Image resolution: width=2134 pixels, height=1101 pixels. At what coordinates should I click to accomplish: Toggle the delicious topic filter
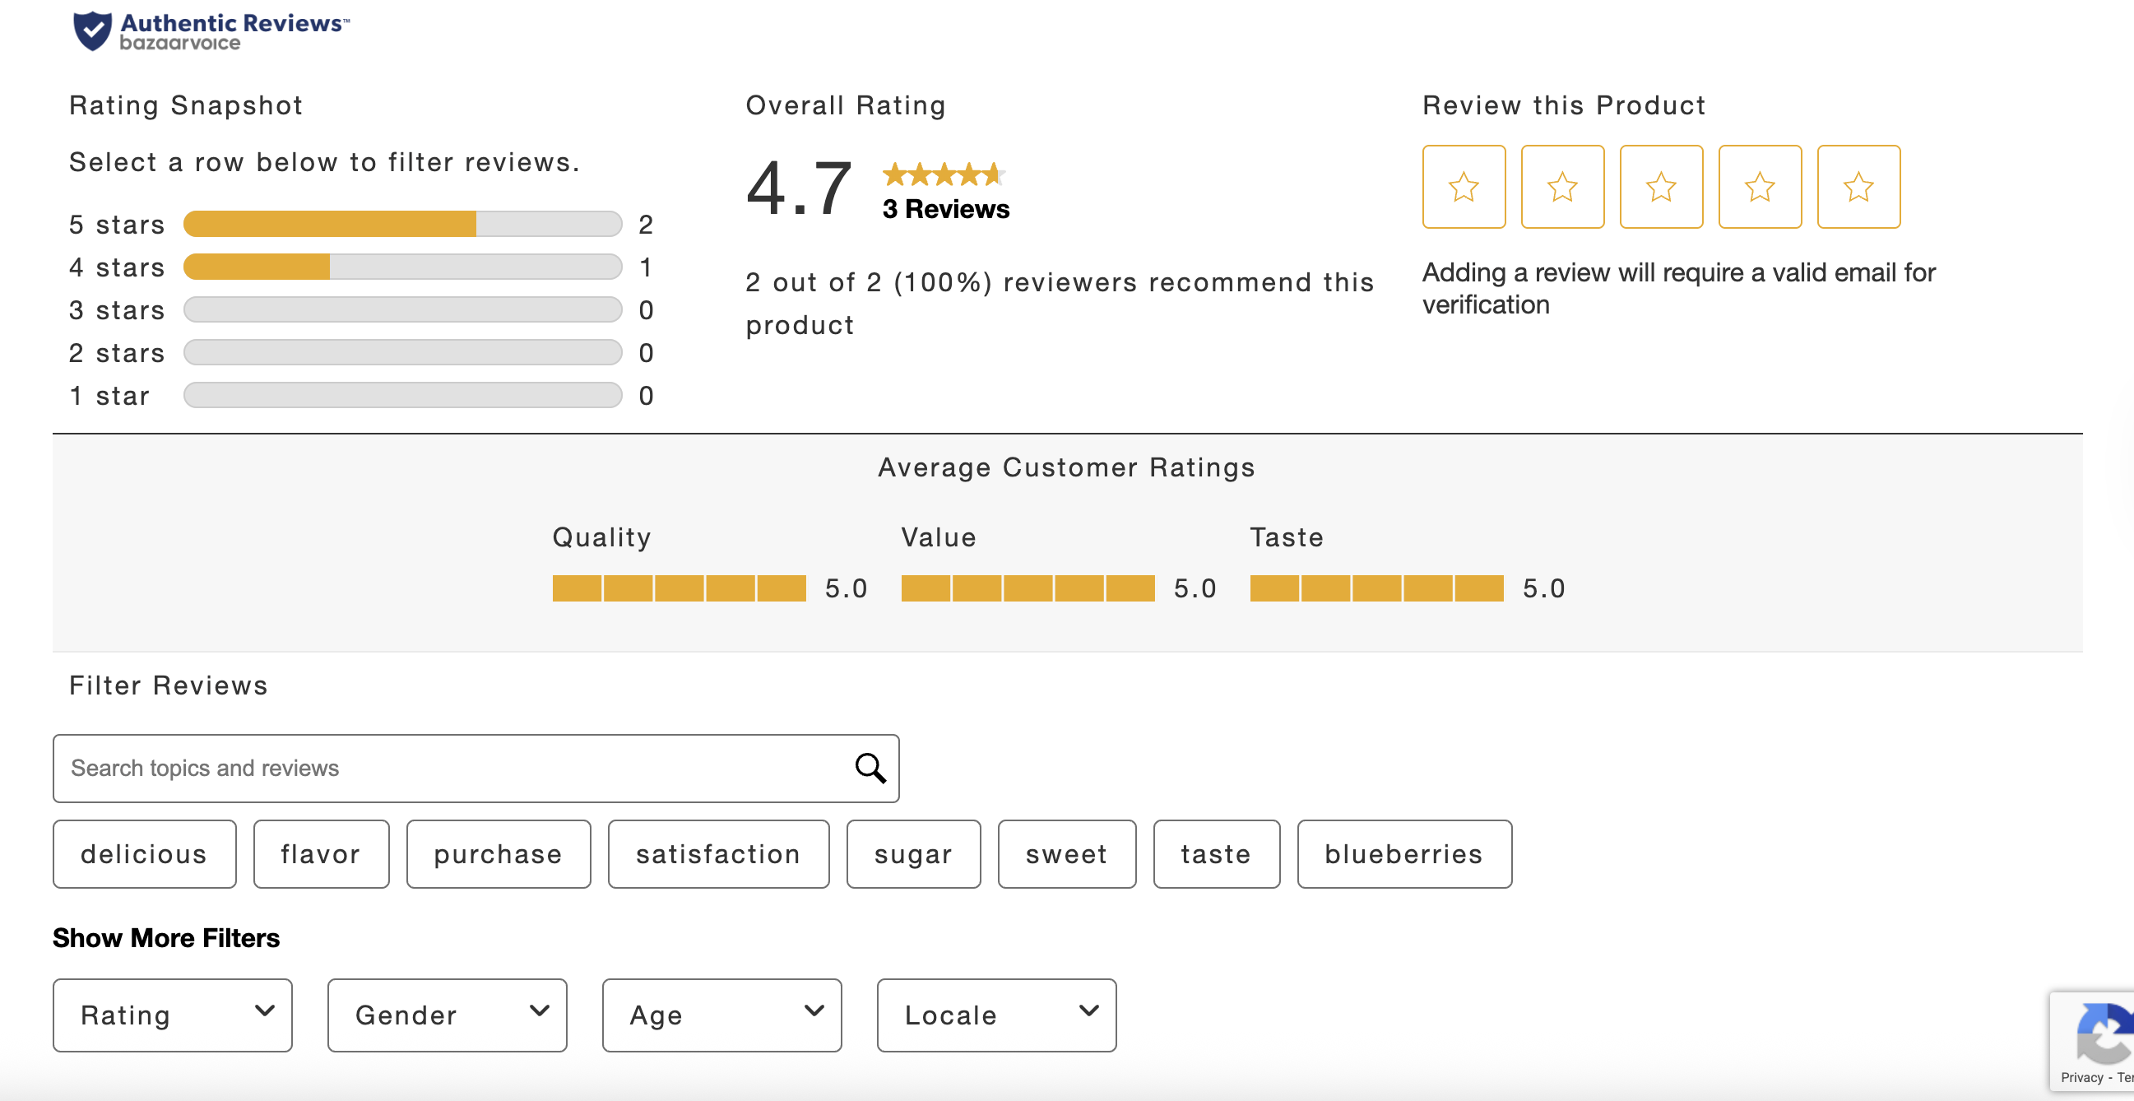pyautogui.click(x=144, y=854)
